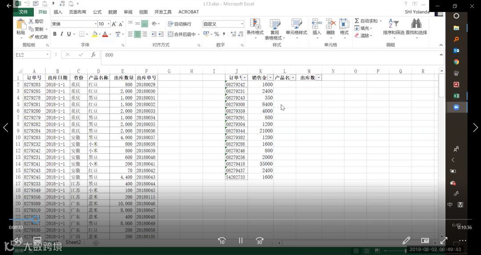Viewport: 481px width, 255px height.
Task: Click the AutoSum sigma (自动求和) icon
Action: 357,21
